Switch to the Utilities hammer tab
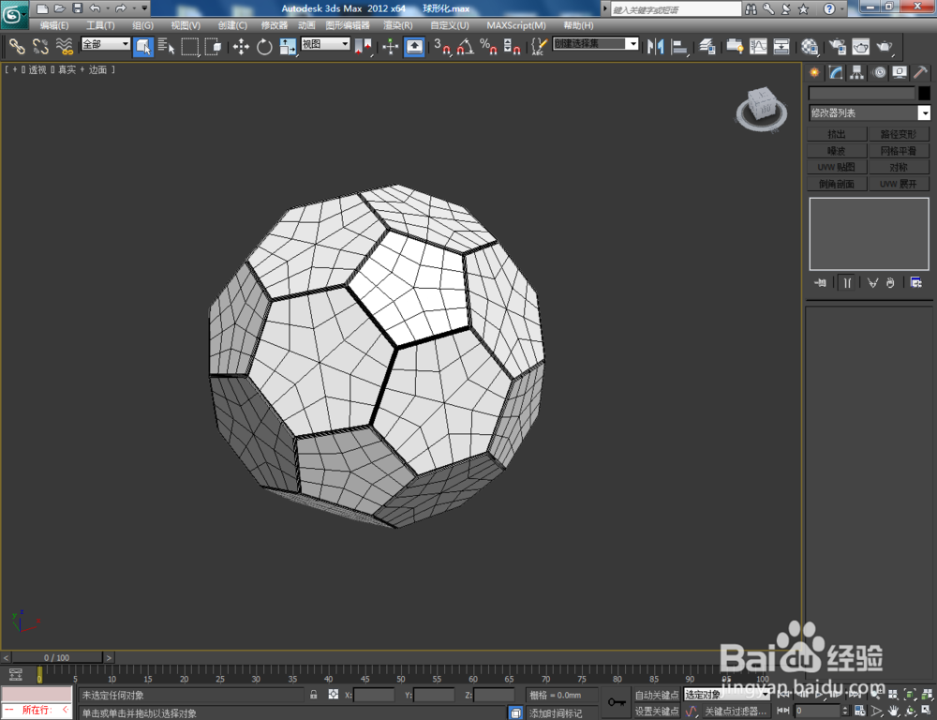This screenshot has width=937, height=720. [x=920, y=72]
